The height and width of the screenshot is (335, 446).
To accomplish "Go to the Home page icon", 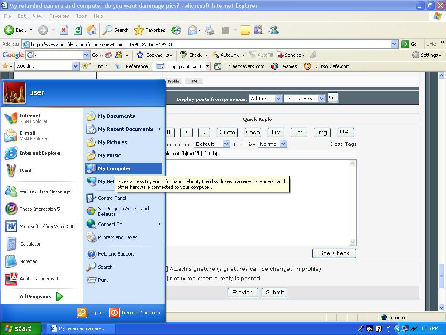I will click(x=91, y=30).
